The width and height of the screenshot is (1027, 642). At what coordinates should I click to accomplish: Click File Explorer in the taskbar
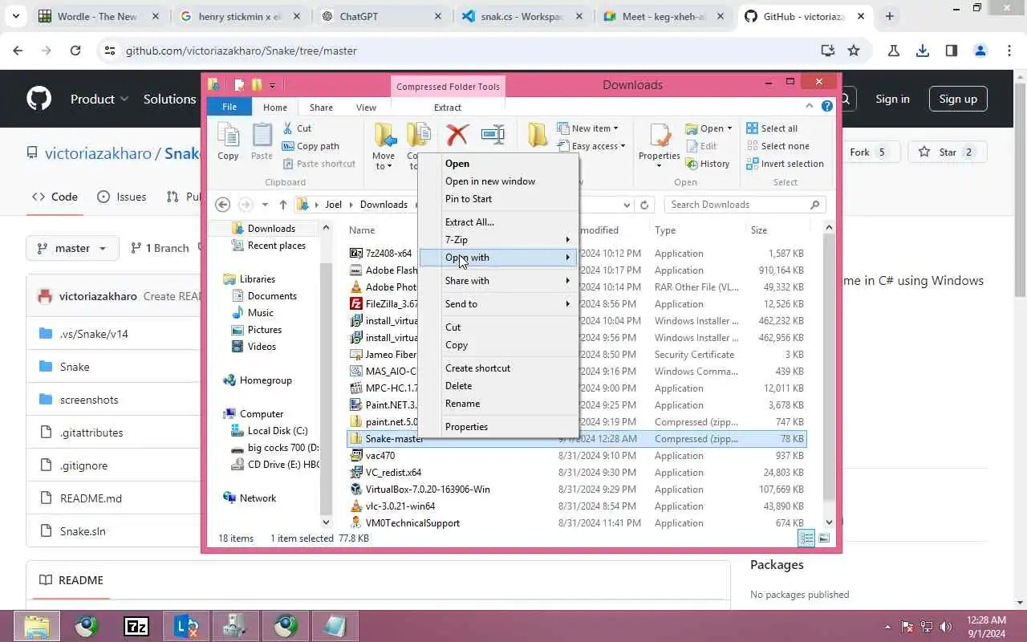point(37,626)
